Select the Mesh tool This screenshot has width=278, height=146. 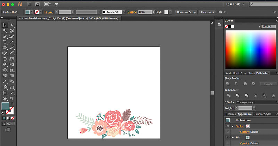(5, 76)
